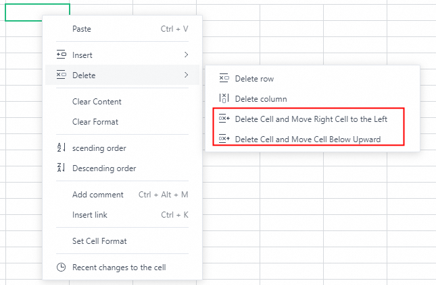Select Clear Content
The image size is (436, 285).
[97, 102]
